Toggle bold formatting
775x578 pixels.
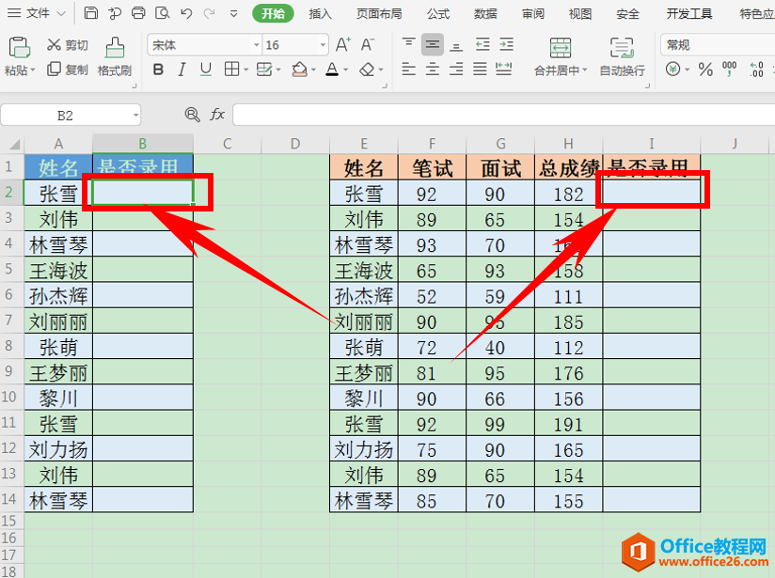pos(158,70)
